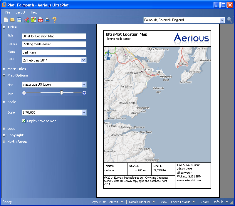
Task: Zoom in the map with the plus icon
Action: click(84, 93)
